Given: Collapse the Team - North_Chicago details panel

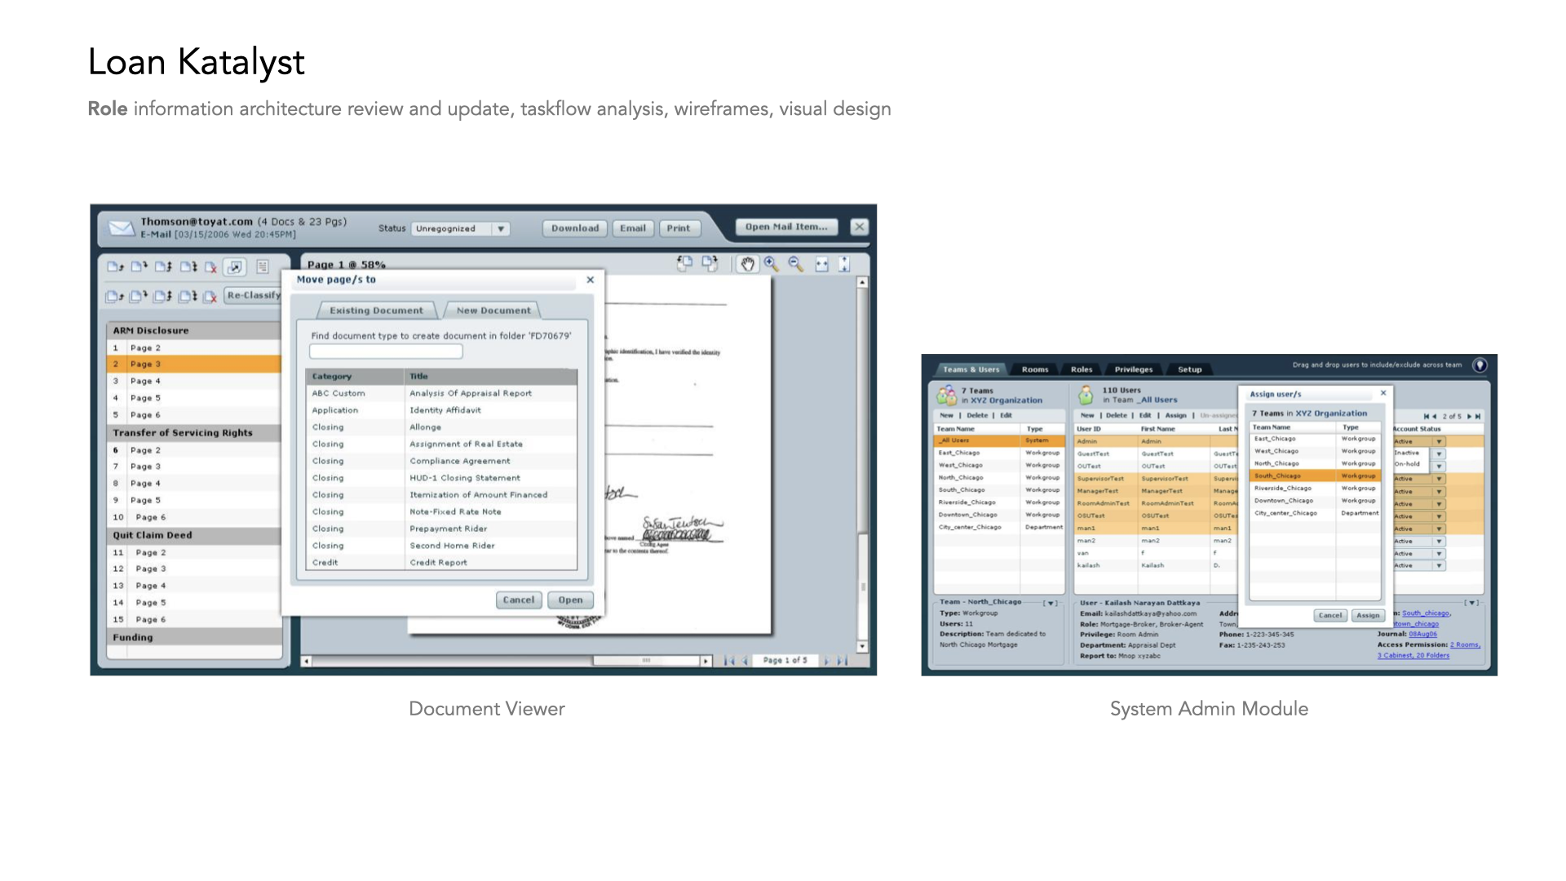Looking at the screenshot, I should pos(1051,604).
